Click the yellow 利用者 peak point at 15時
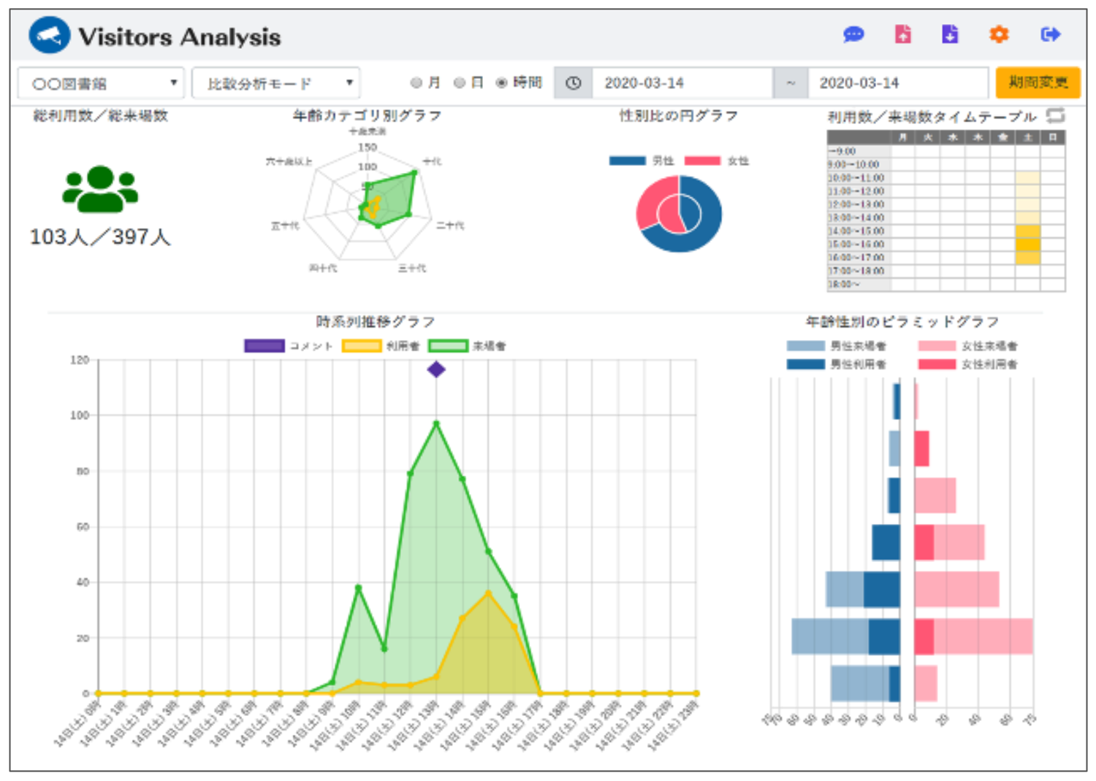 coord(488,593)
